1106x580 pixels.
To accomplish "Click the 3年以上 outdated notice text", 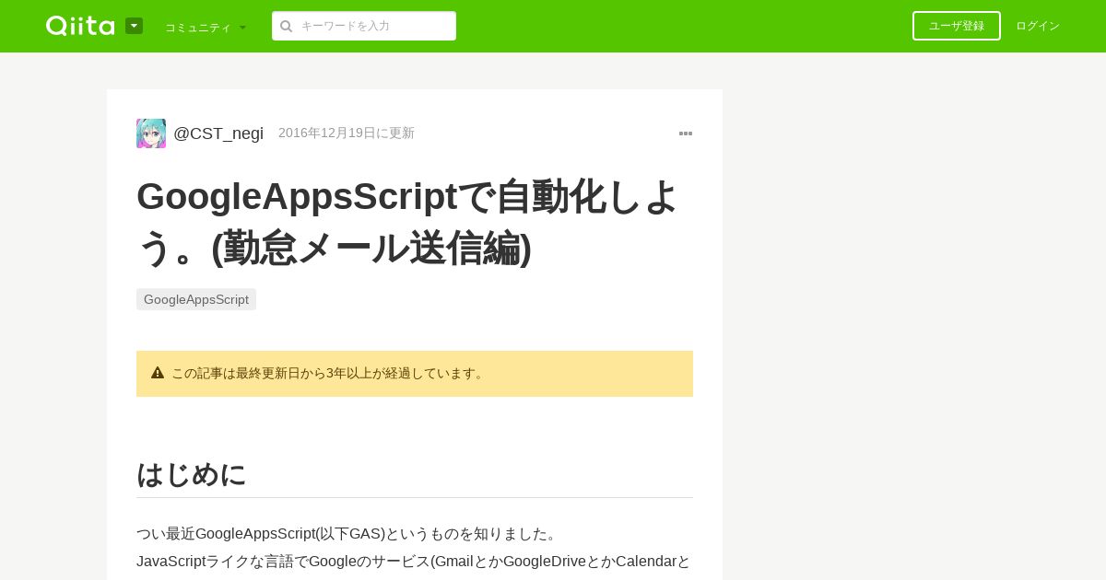I will (x=329, y=373).
